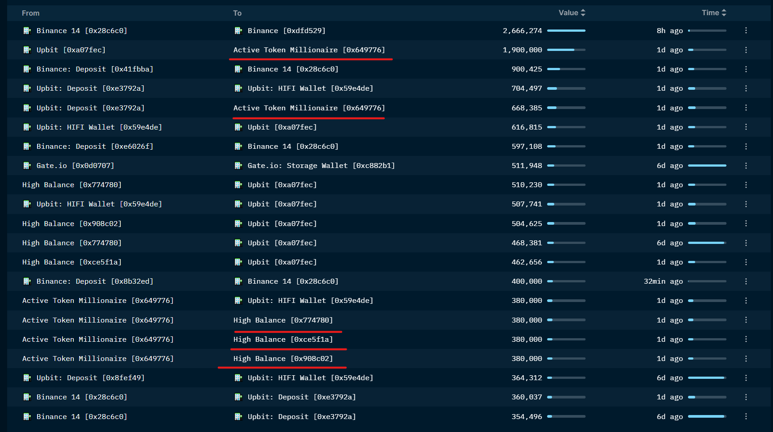
Task: Sort table by Time column arrows
Action: click(724, 13)
